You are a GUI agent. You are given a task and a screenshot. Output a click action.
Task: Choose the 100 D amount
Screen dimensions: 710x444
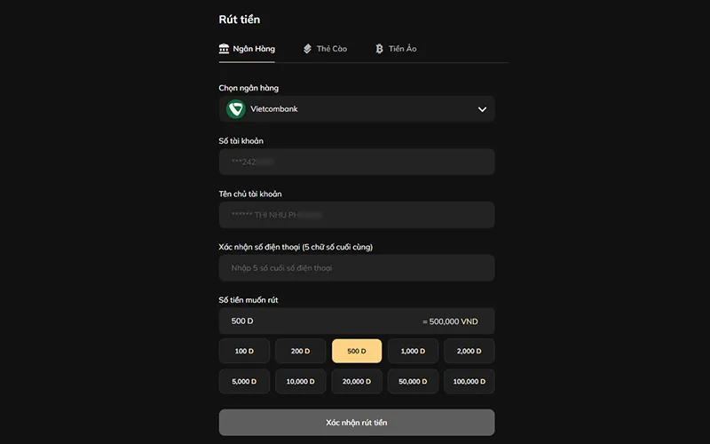coord(244,351)
